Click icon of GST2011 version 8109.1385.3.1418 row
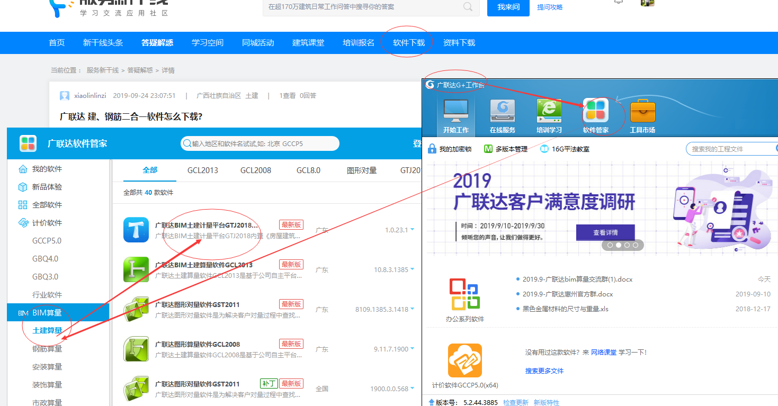 coord(136,309)
